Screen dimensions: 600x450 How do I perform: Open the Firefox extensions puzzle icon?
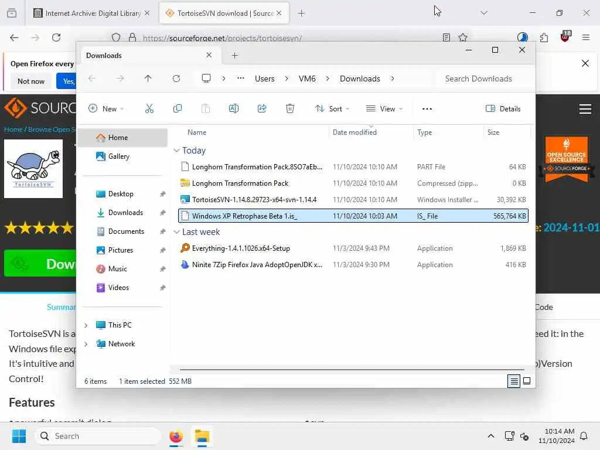(544, 37)
